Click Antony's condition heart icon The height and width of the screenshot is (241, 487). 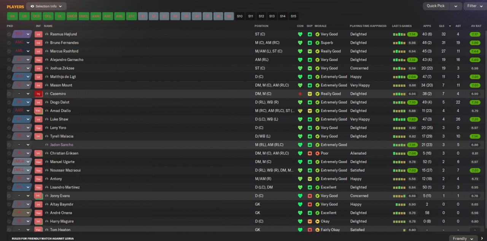tap(300, 179)
